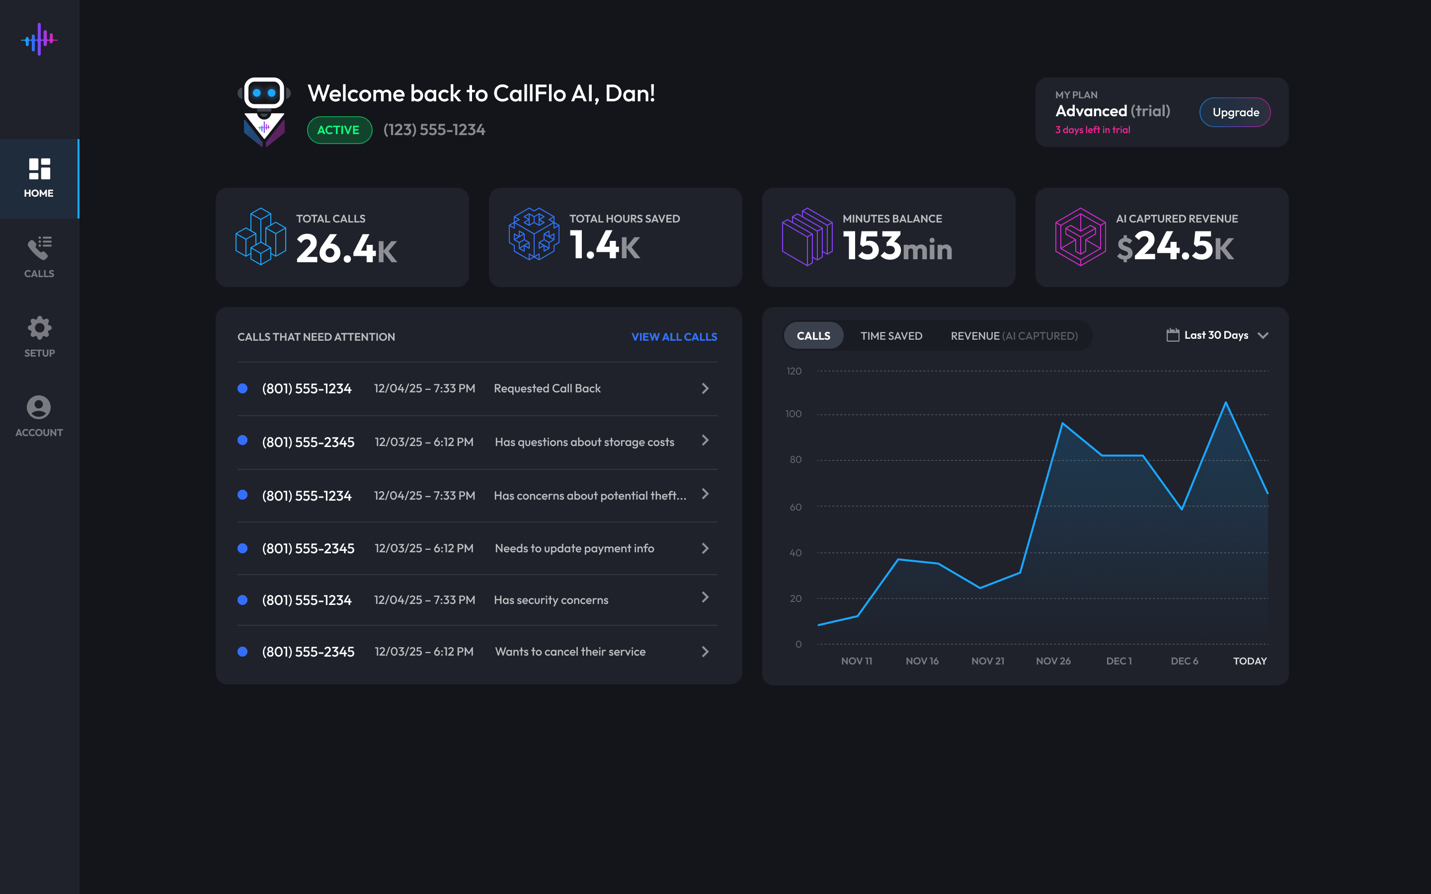The width and height of the screenshot is (1431, 894).
Task: Click the Total Calls cubes icon
Action: (261, 236)
